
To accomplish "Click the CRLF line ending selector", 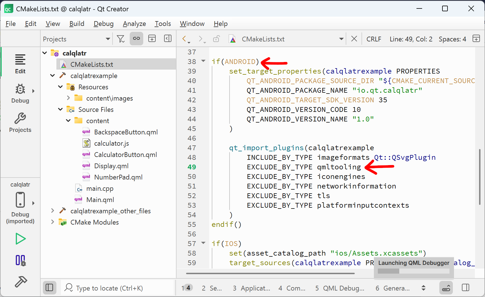I will tap(374, 39).
